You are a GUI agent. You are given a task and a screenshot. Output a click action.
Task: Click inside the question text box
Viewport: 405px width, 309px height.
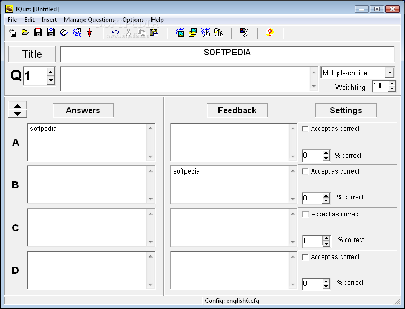pyautogui.click(x=185, y=79)
